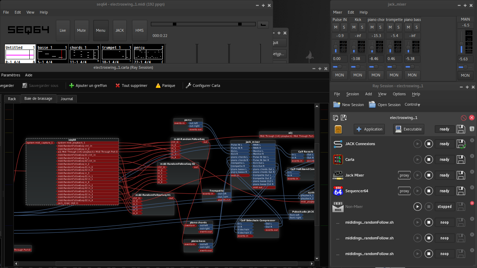Click the trash icon in Ray Session

472,129
